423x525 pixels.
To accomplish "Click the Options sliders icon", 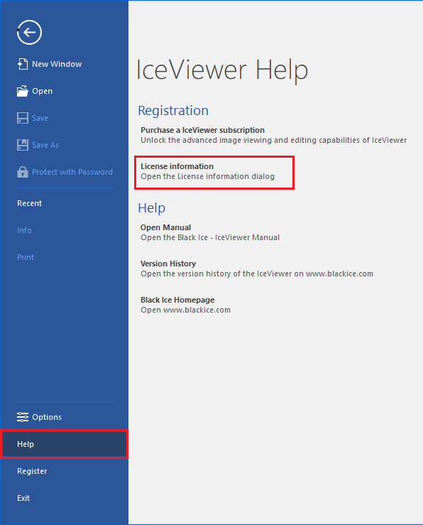I will tap(23, 417).
